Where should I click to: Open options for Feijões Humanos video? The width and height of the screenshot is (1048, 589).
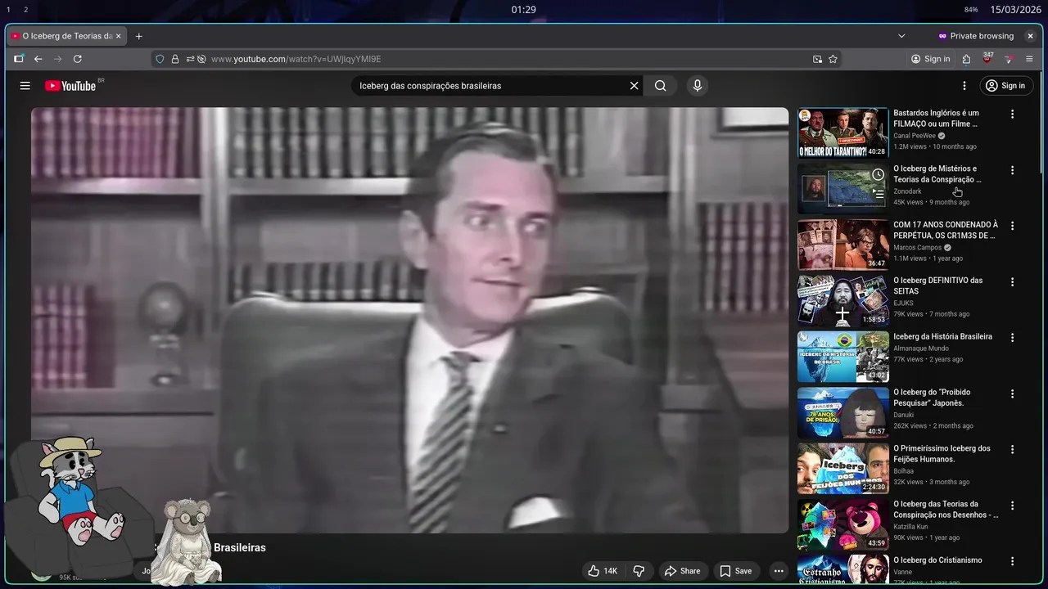(1012, 450)
